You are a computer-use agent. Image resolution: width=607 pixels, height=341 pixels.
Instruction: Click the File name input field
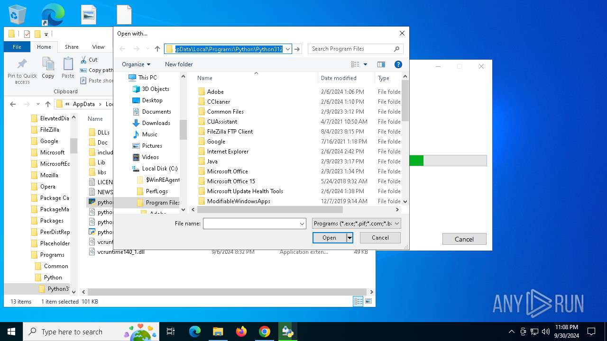[x=250, y=224]
